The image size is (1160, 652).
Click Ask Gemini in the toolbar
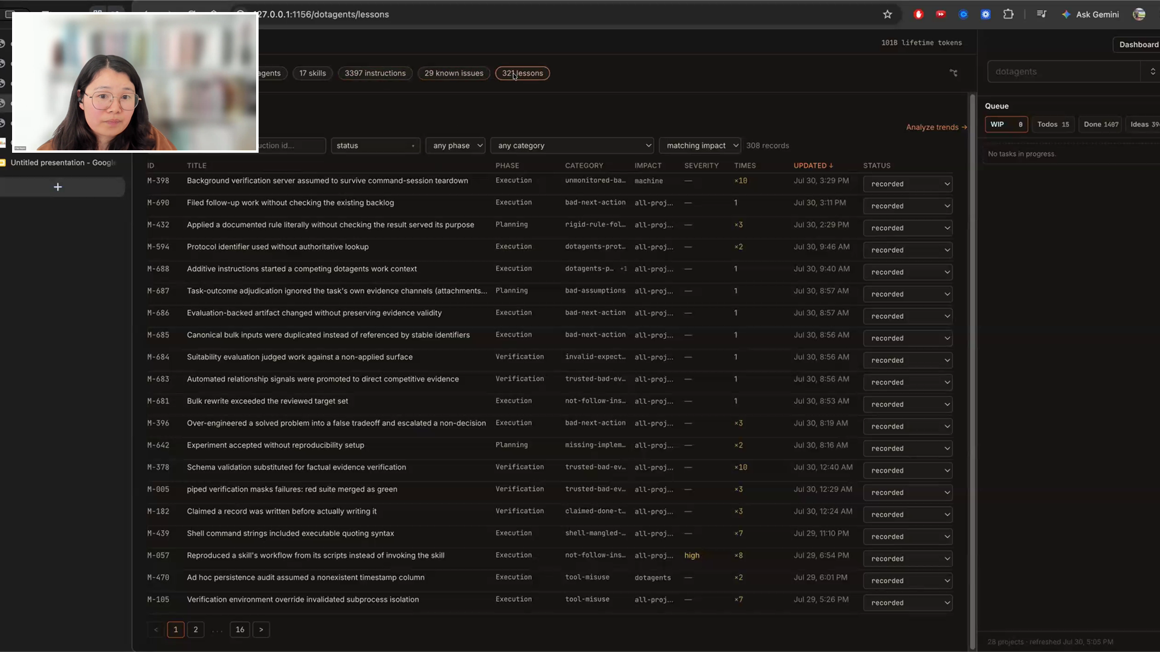click(1091, 14)
